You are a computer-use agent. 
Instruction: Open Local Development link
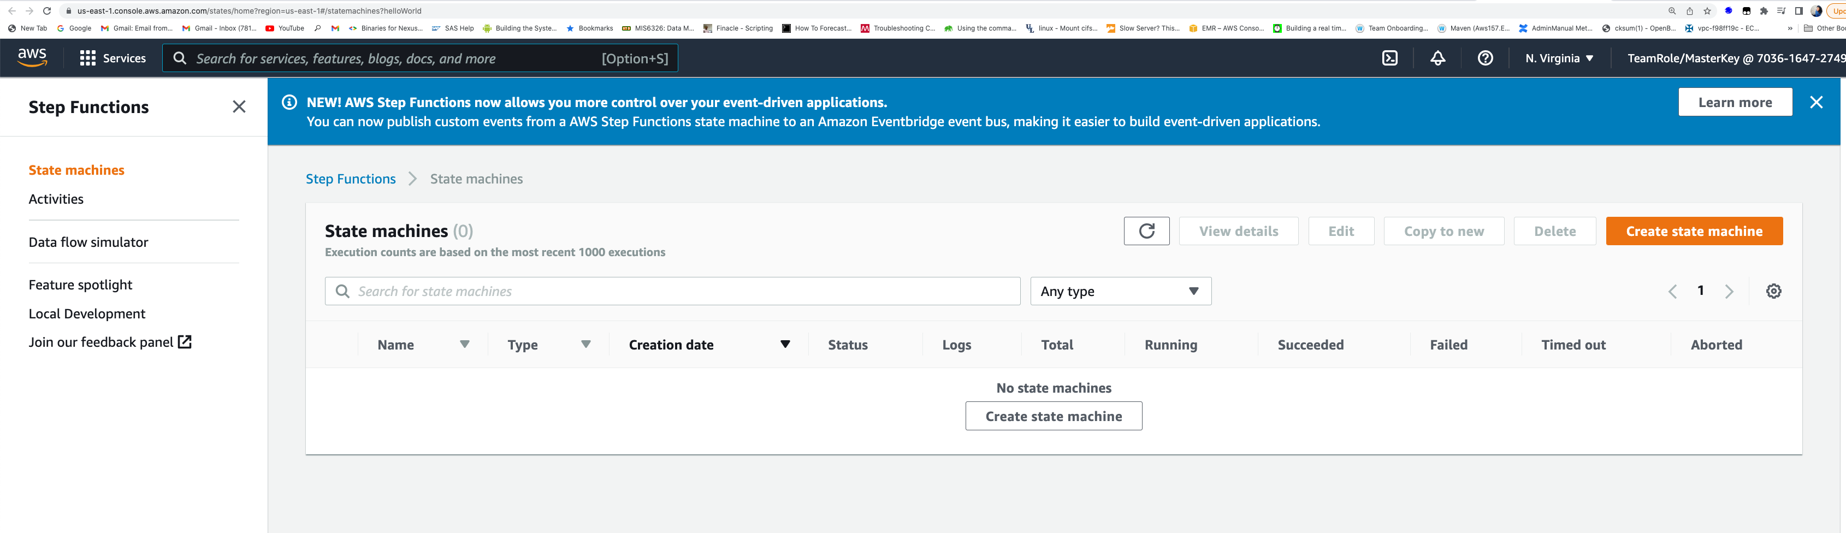[x=87, y=314]
